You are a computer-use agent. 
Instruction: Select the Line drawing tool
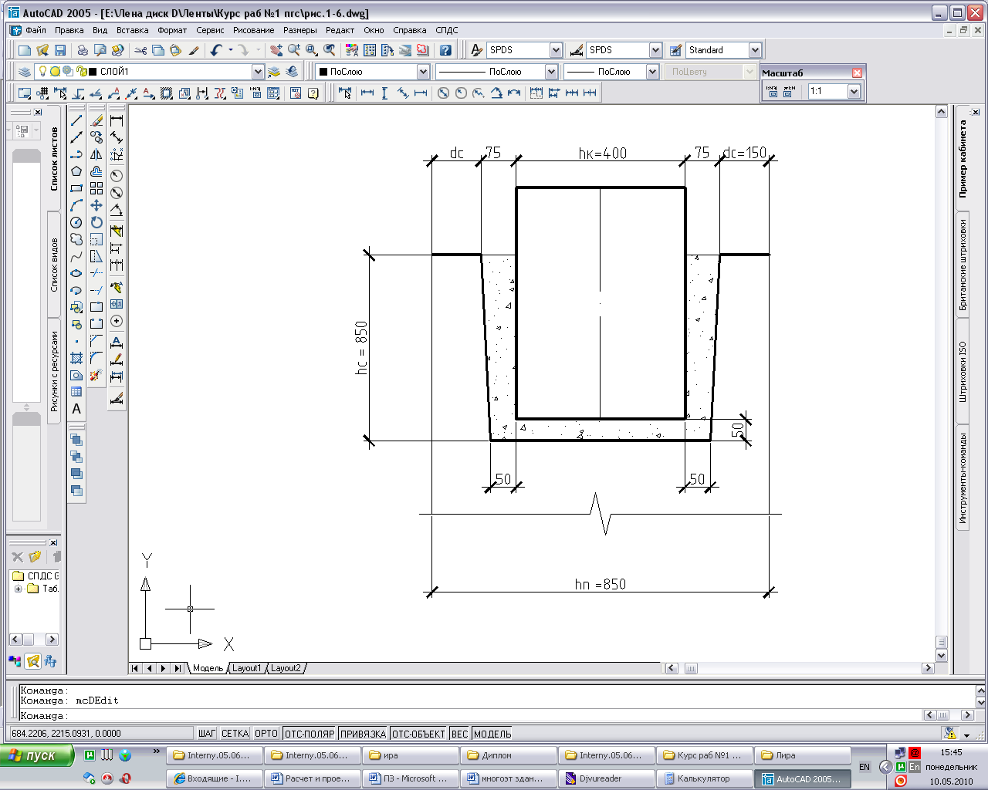coord(76,120)
